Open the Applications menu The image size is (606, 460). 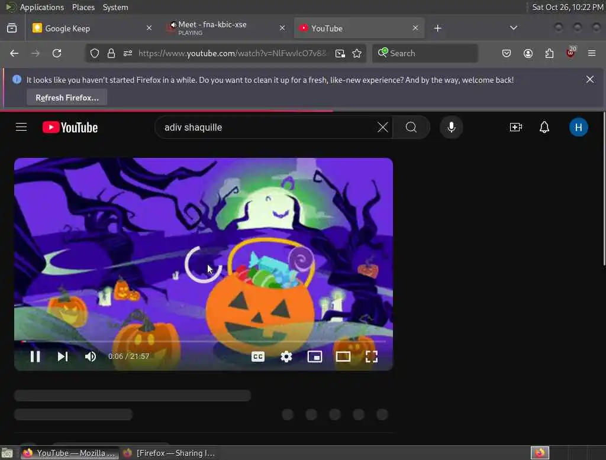(42, 7)
